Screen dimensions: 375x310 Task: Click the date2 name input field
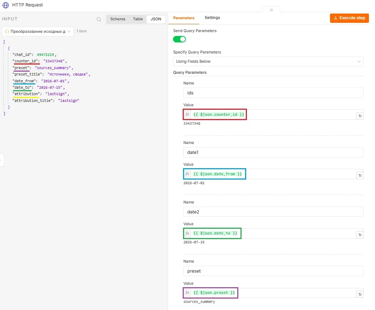pos(273,212)
